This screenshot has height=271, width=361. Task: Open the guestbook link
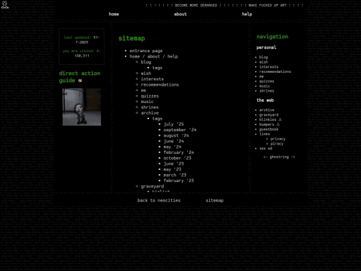[x=269, y=129]
